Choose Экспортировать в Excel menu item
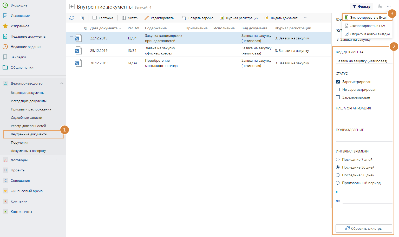Image resolution: width=399 pixels, height=237 pixels. click(368, 17)
